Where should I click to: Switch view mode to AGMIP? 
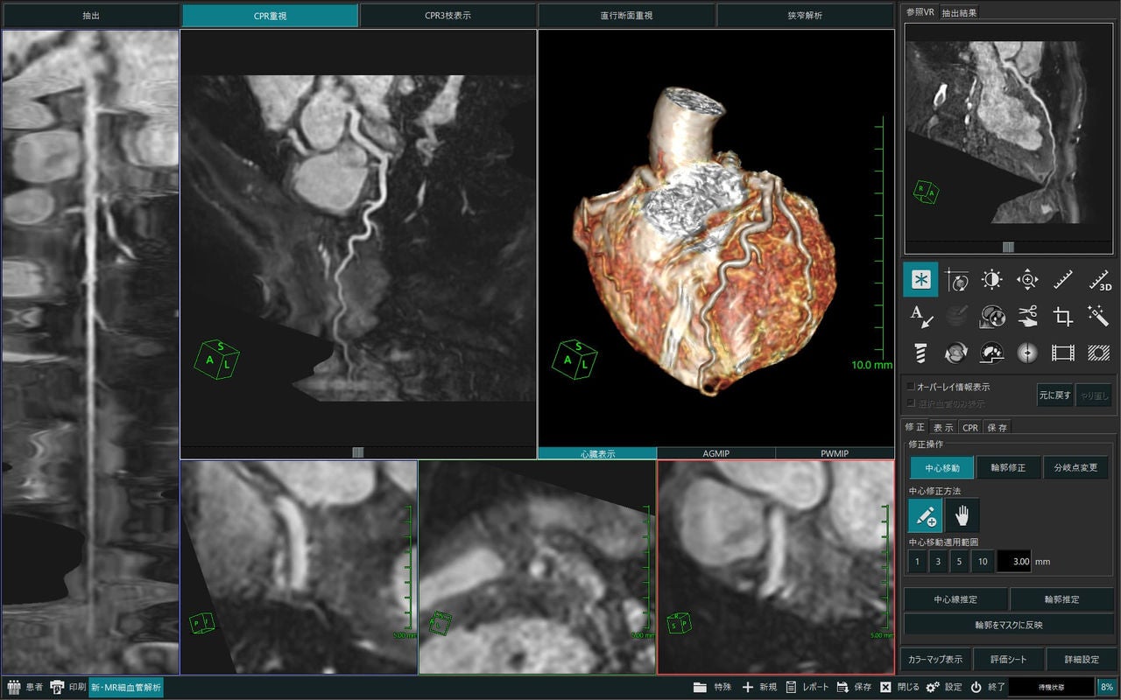tap(716, 453)
